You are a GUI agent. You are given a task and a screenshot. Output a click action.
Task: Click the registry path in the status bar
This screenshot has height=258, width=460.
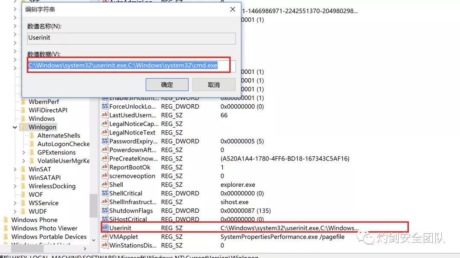[x=129, y=256]
